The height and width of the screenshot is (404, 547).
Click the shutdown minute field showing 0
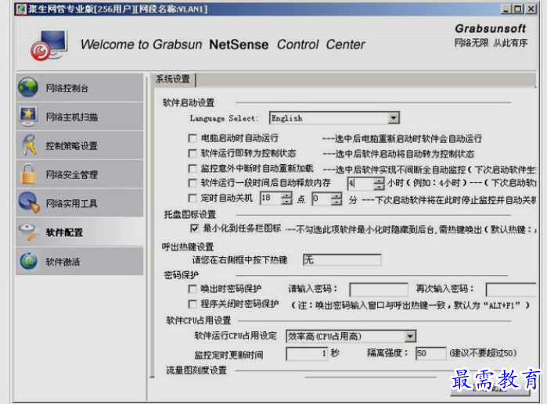pos(322,198)
